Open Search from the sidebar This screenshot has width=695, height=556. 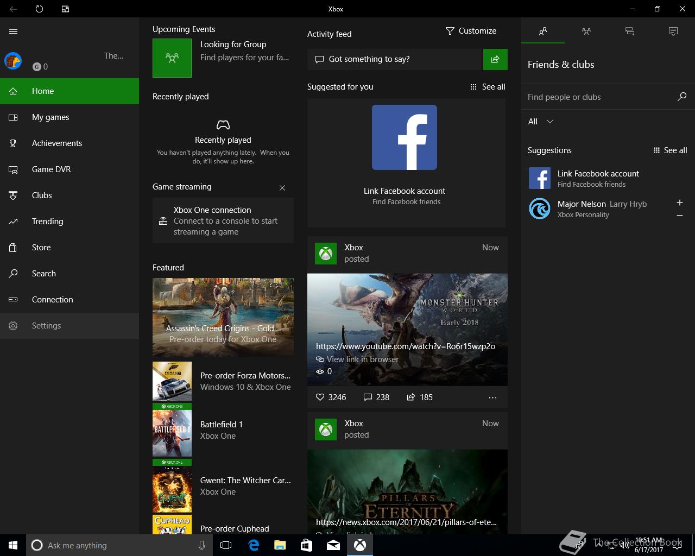pyautogui.click(x=69, y=274)
